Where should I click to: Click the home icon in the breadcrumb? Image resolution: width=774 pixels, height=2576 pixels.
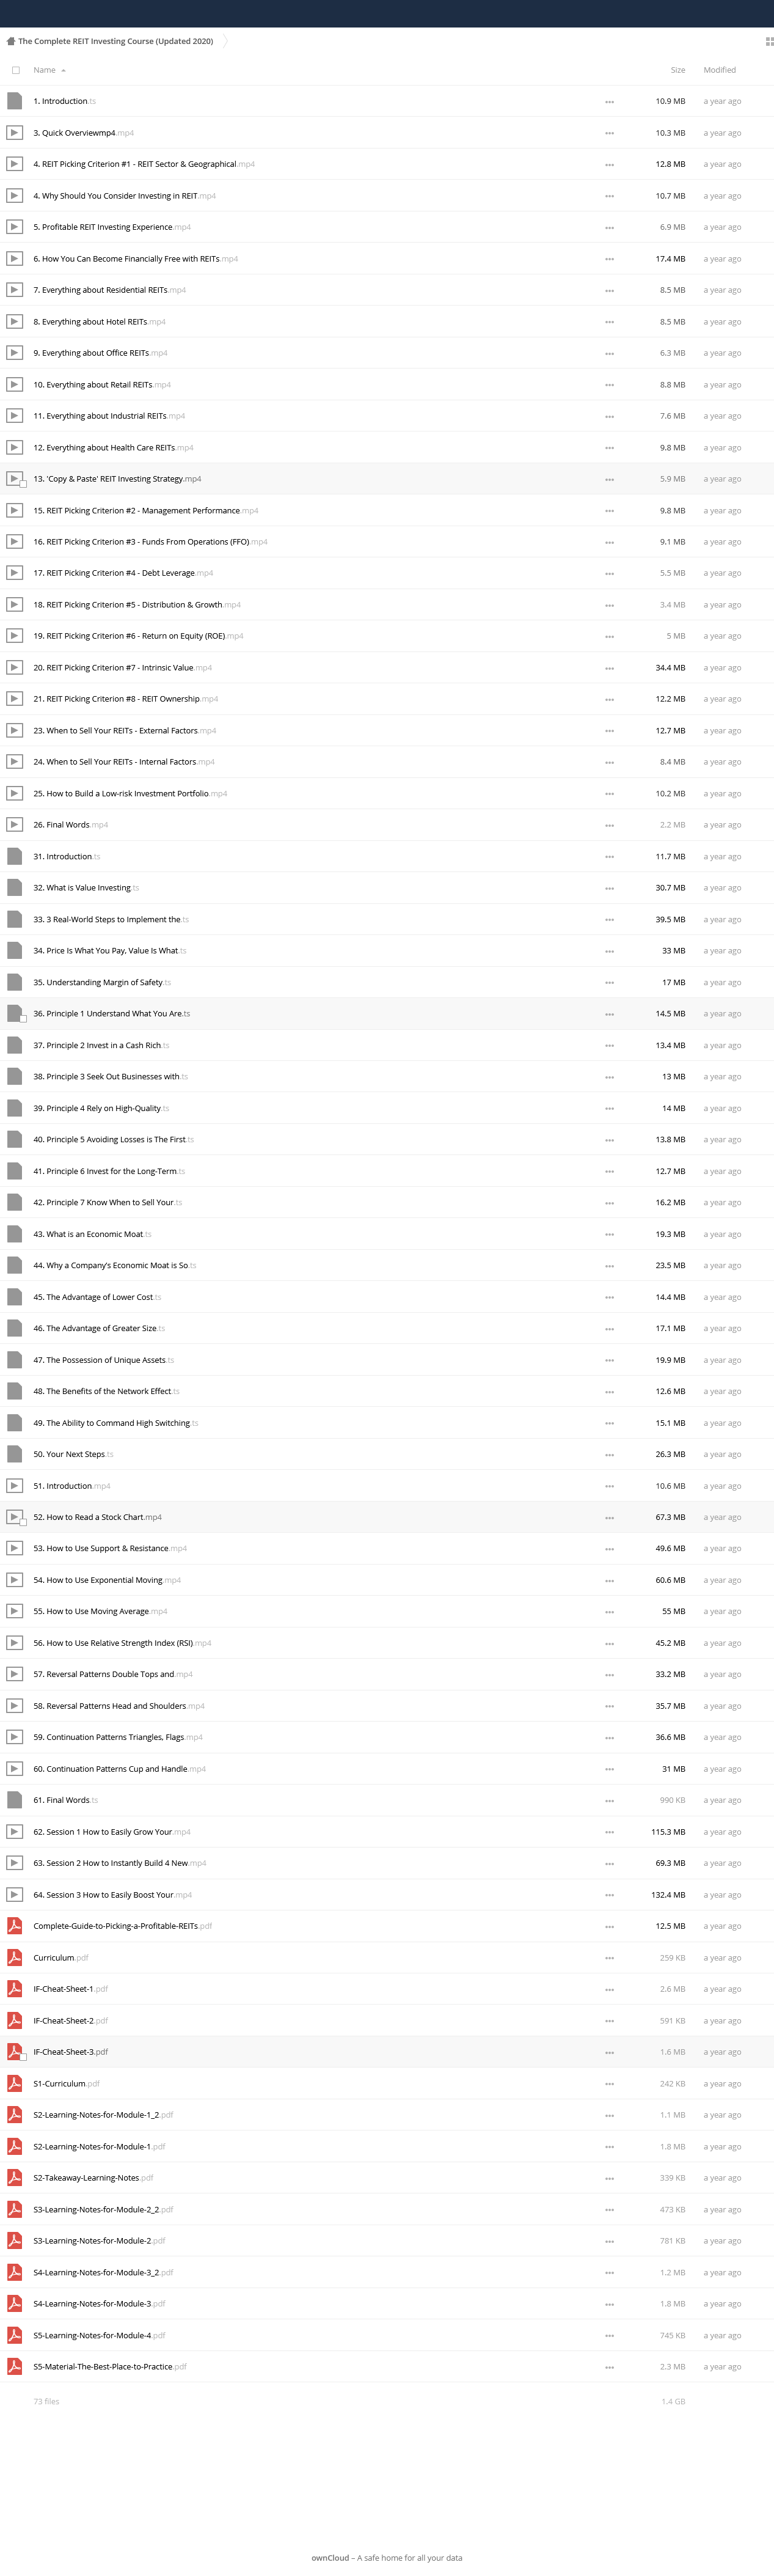10,41
